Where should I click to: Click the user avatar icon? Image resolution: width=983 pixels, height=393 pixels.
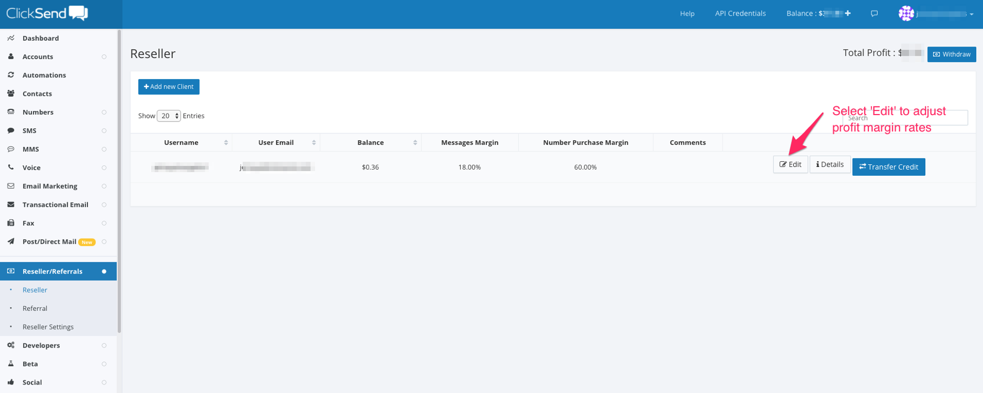(906, 14)
